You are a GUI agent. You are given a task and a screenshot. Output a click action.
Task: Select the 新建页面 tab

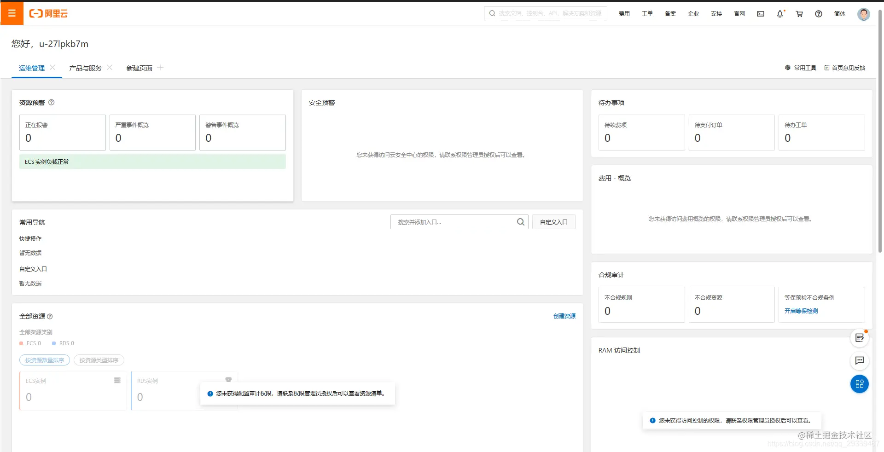point(140,68)
